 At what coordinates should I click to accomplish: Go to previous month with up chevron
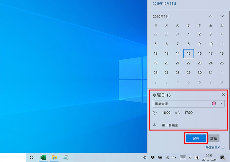(211, 17)
